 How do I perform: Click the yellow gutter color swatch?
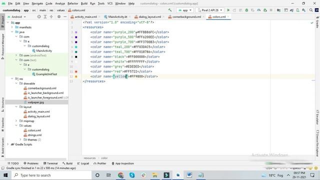pos(76,76)
